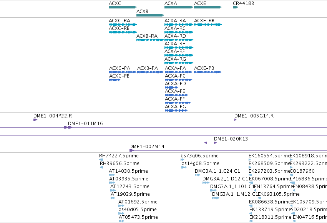The height and width of the screenshot is (223, 327).
Task: Select EST EK268509.5prime
Action: tap(250, 167)
